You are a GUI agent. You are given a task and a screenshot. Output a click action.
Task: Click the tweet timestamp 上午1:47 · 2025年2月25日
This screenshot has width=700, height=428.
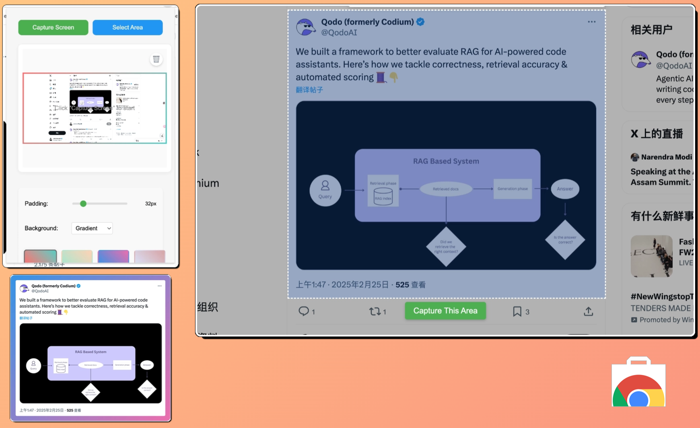[x=343, y=284]
